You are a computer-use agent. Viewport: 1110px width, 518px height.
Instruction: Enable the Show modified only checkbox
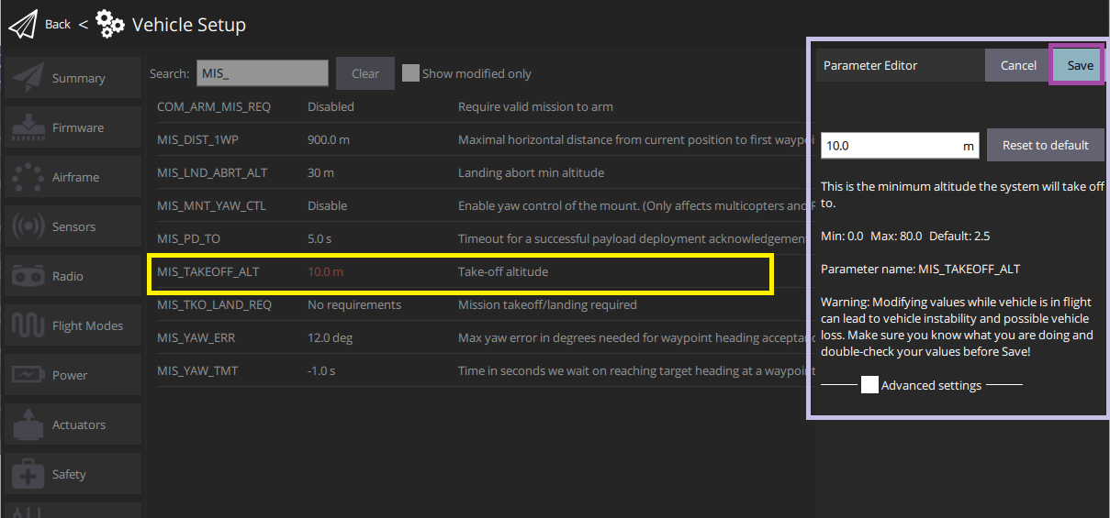[x=410, y=73]
